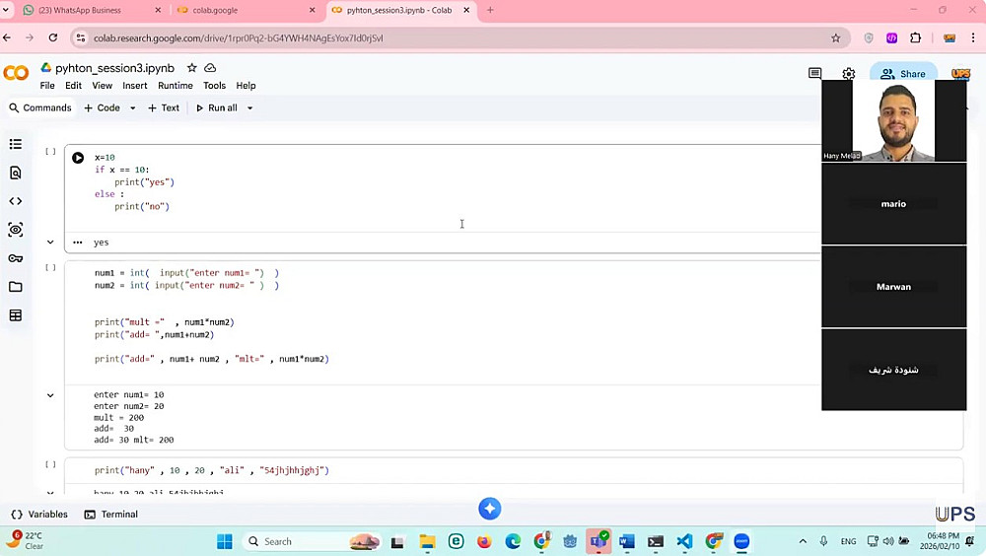Image resolution: width=986 pixels, height=556 pixels.
Task: Open Zoom from the taskbar
Action: [742, 541]
